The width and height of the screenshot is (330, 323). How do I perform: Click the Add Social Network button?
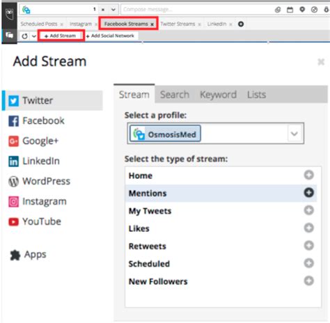tap(111, 36)
